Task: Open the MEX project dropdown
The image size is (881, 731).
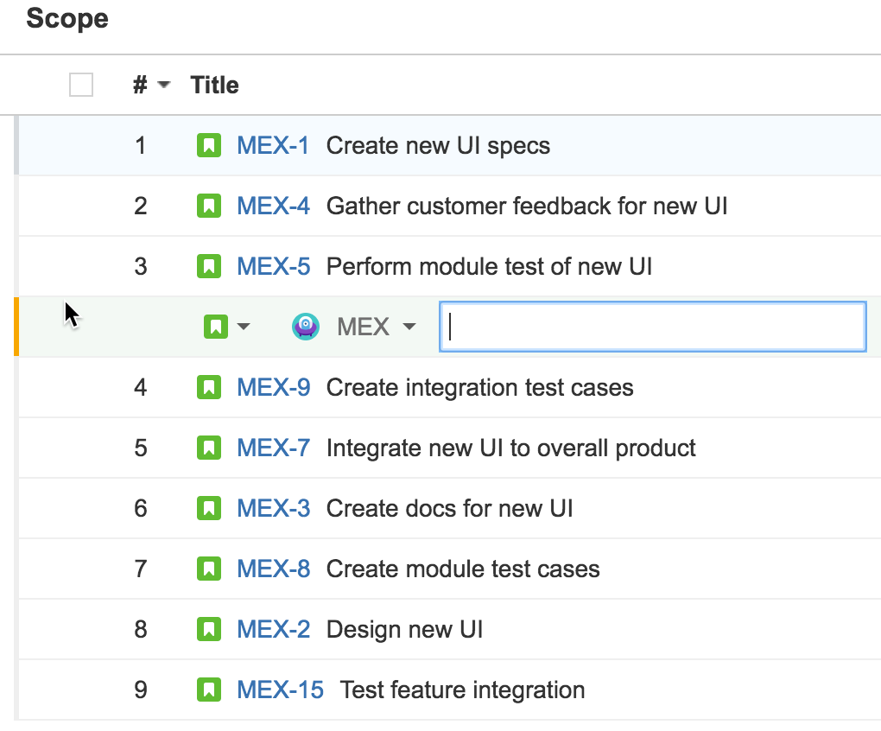Action: (376, 327)
